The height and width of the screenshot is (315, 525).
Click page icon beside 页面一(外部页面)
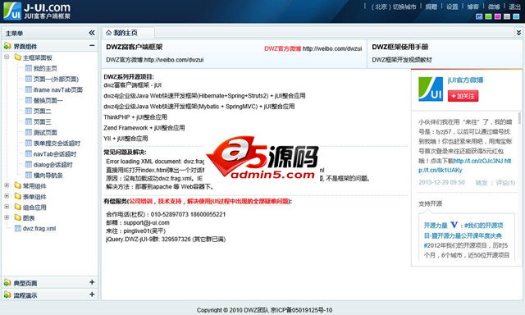(x=29, y=79)
